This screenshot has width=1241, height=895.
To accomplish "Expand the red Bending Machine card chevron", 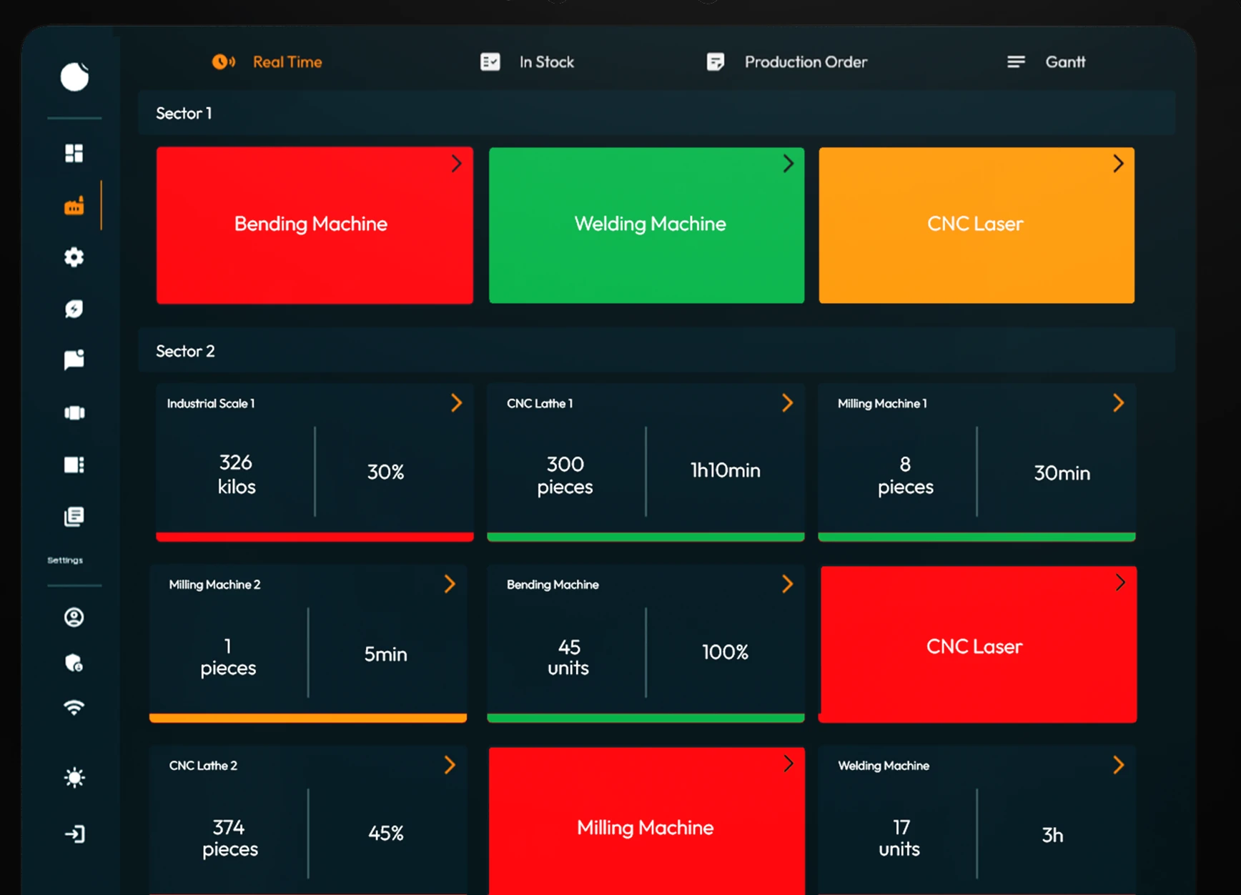I will click(x=456, y=164).
